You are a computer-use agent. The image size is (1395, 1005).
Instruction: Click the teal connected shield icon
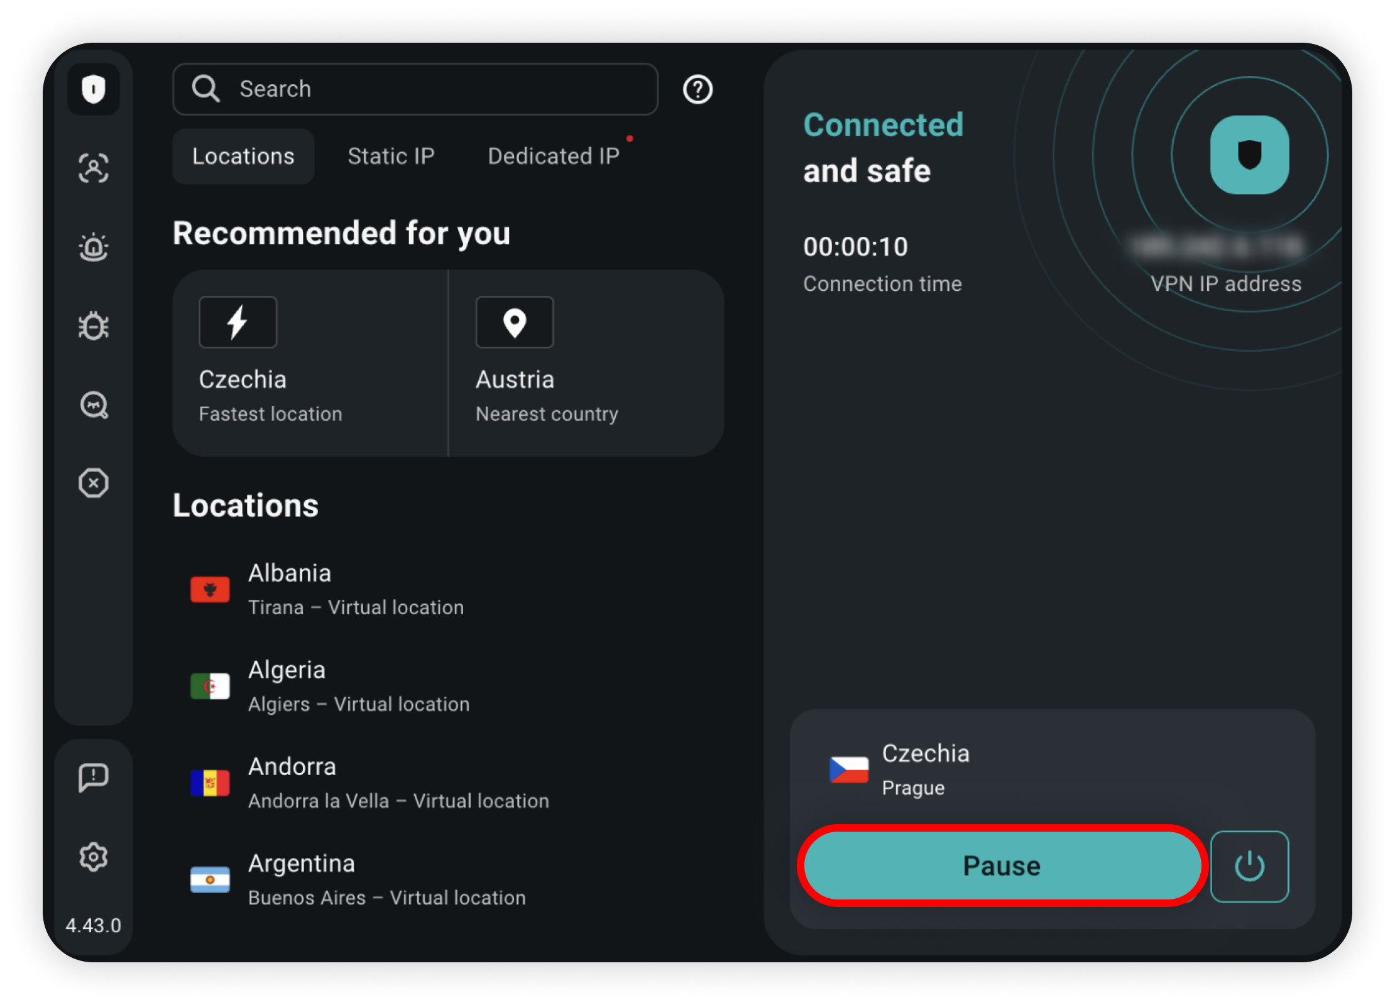(1249, 155)
